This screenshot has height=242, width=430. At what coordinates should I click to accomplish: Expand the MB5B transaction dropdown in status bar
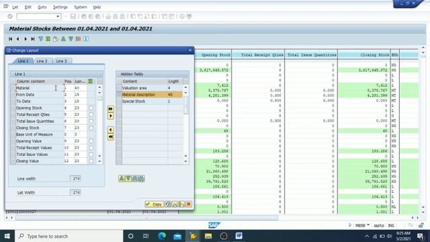click(368, 225)
